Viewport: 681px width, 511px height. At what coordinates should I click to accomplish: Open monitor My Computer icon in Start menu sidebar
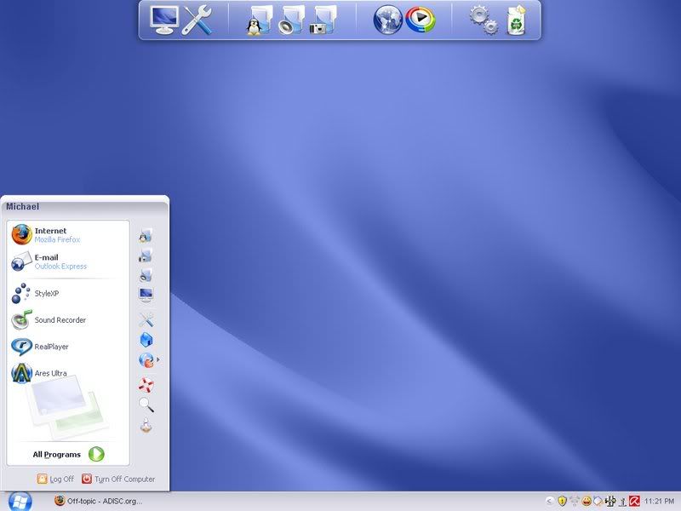(146, 295)
